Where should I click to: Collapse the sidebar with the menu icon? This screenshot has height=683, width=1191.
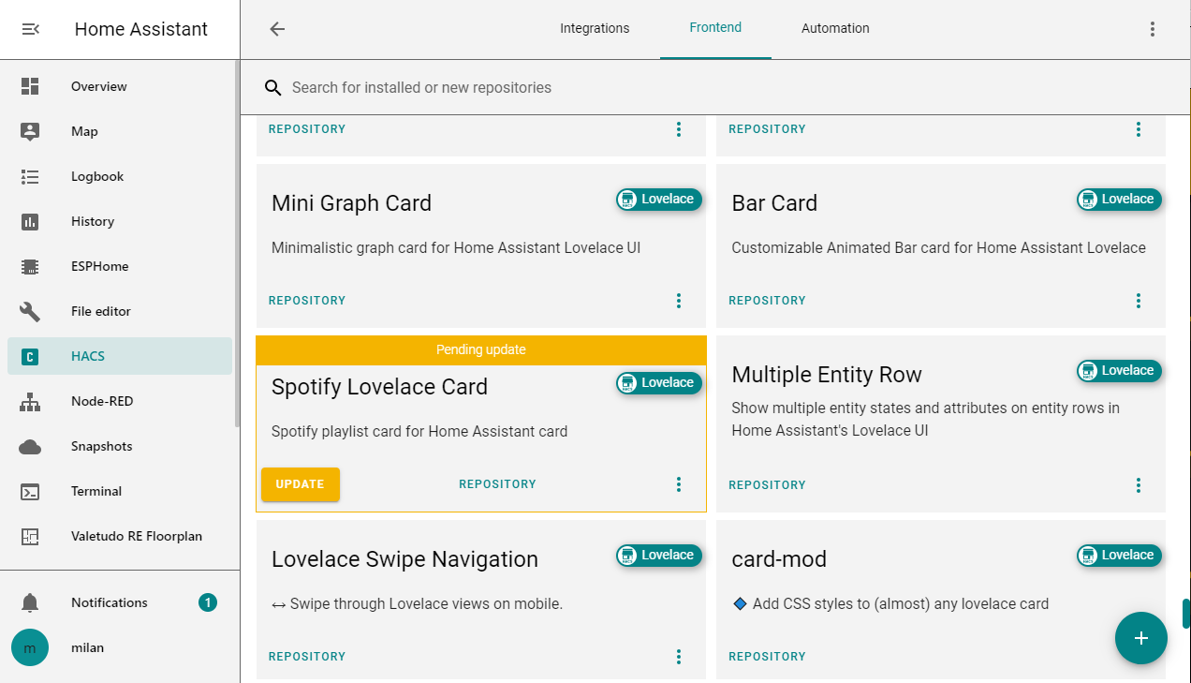coord(30,29)
